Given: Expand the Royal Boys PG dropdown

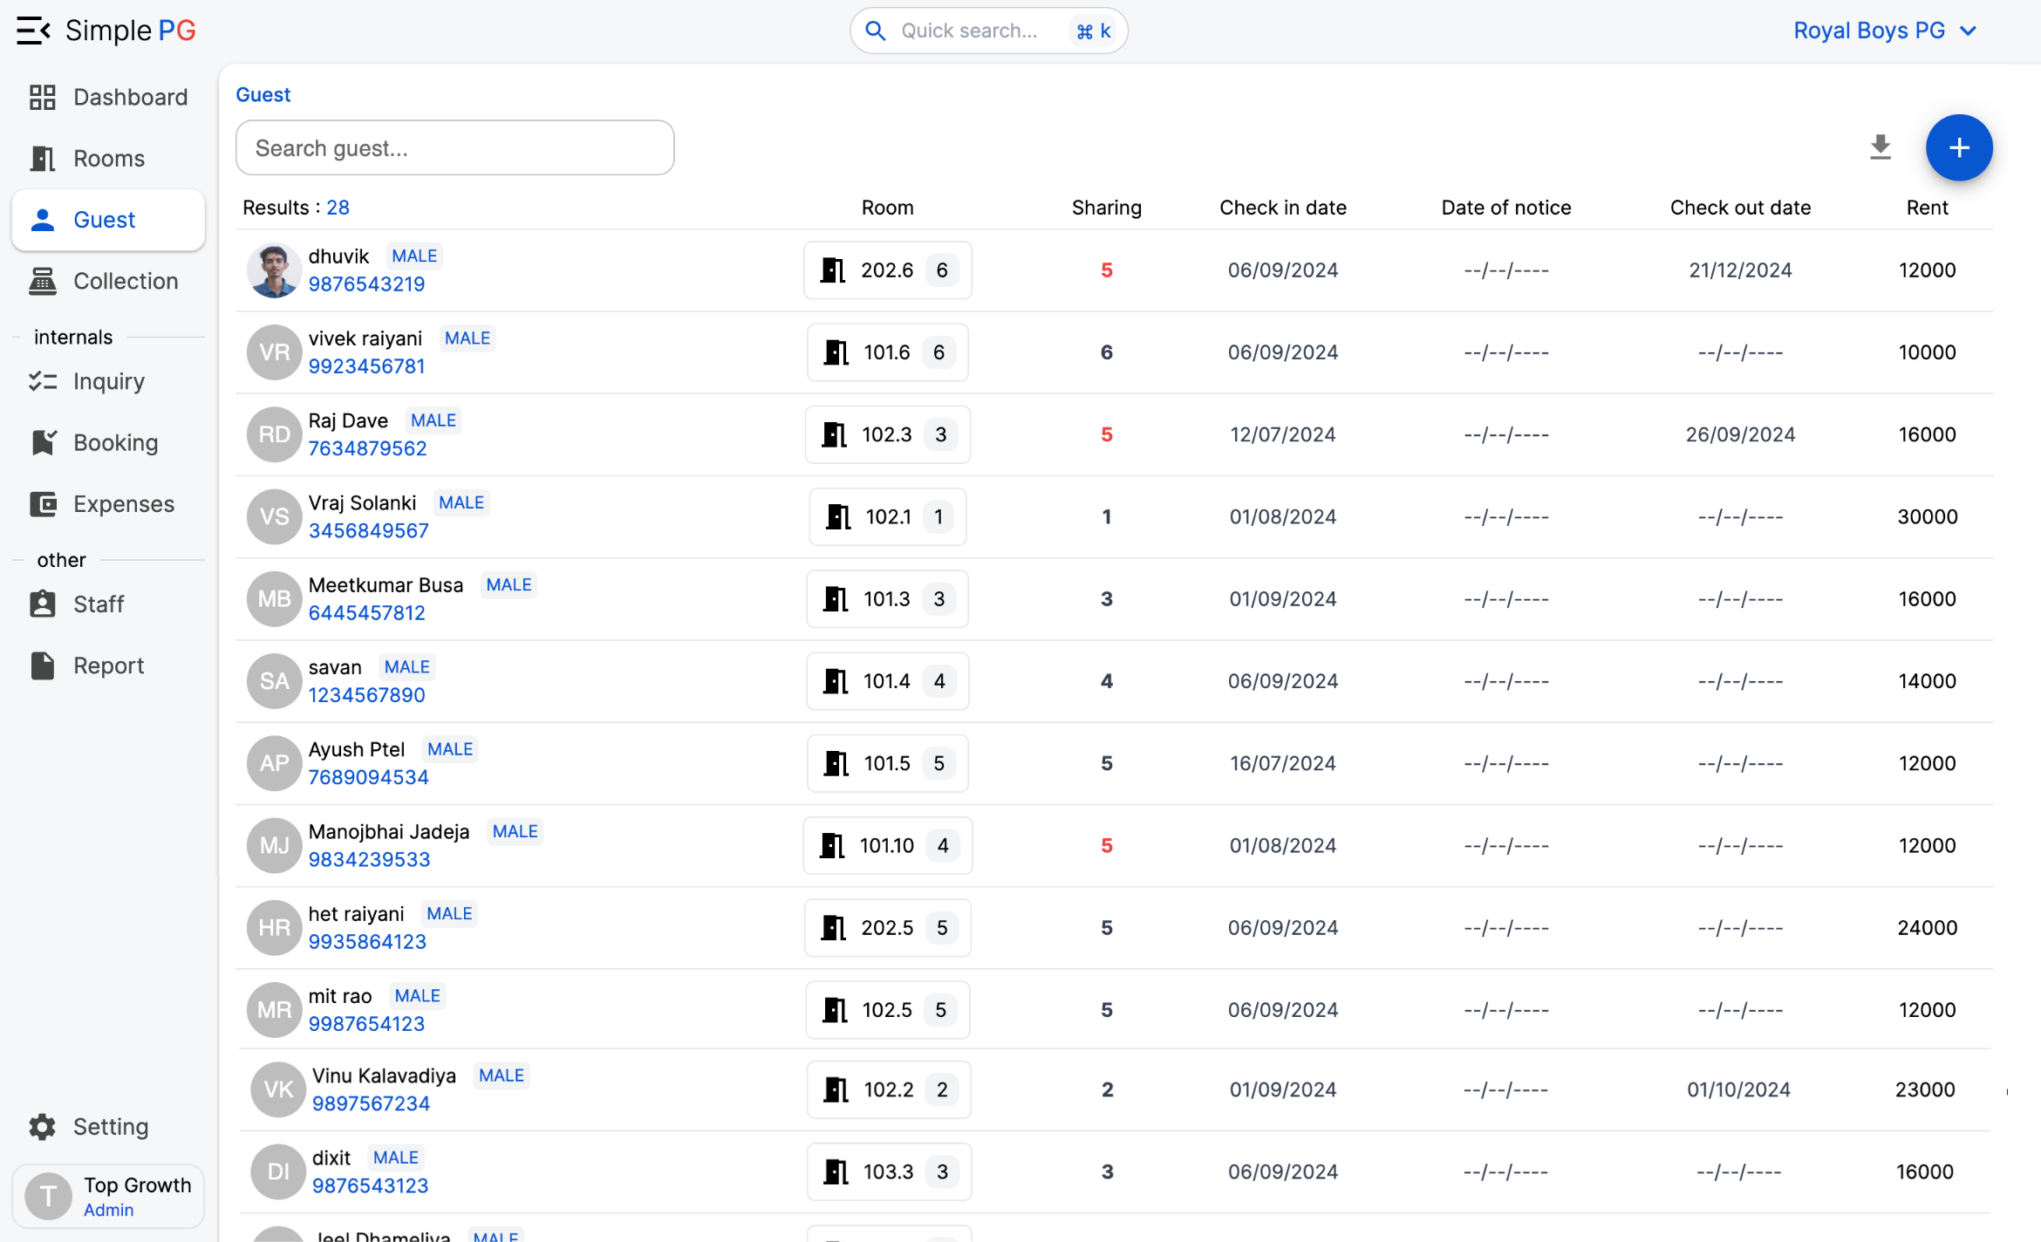Looking at the screenshot, I should [x=1884, y=31].
